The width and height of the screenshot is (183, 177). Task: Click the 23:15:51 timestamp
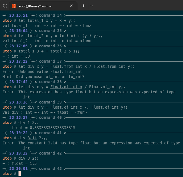click(18, 15)
